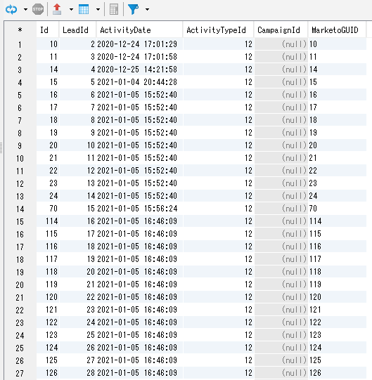
Task: Click Id cell with value 70
Action: (x=48, y=209)
